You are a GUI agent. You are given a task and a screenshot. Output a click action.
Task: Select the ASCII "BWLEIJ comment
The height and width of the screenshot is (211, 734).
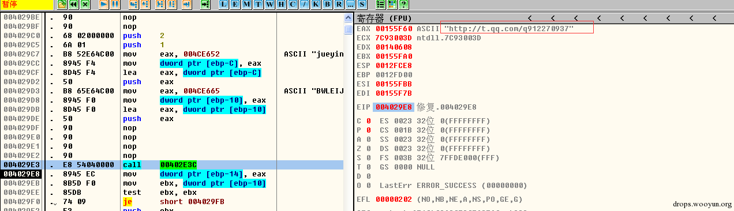pyautogui.click(x=314, y=91)
